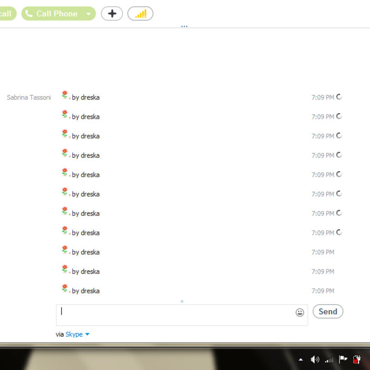The image size is (370, 370).
Task: Expand the Call Phone dropdown arrow
Action: [88, 14]
